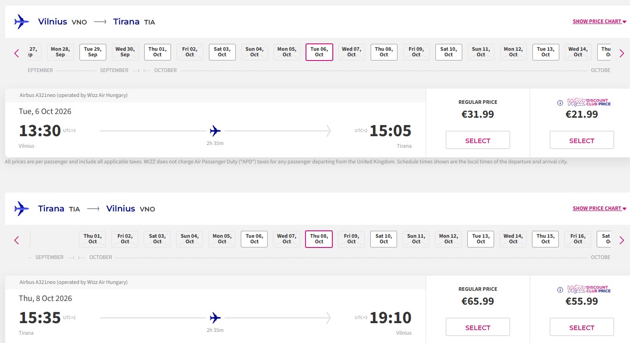The height and width of the screenshot is (343, 630).
Task: Show earlier return dates using left chevron
Action: (x=17, y=240)
